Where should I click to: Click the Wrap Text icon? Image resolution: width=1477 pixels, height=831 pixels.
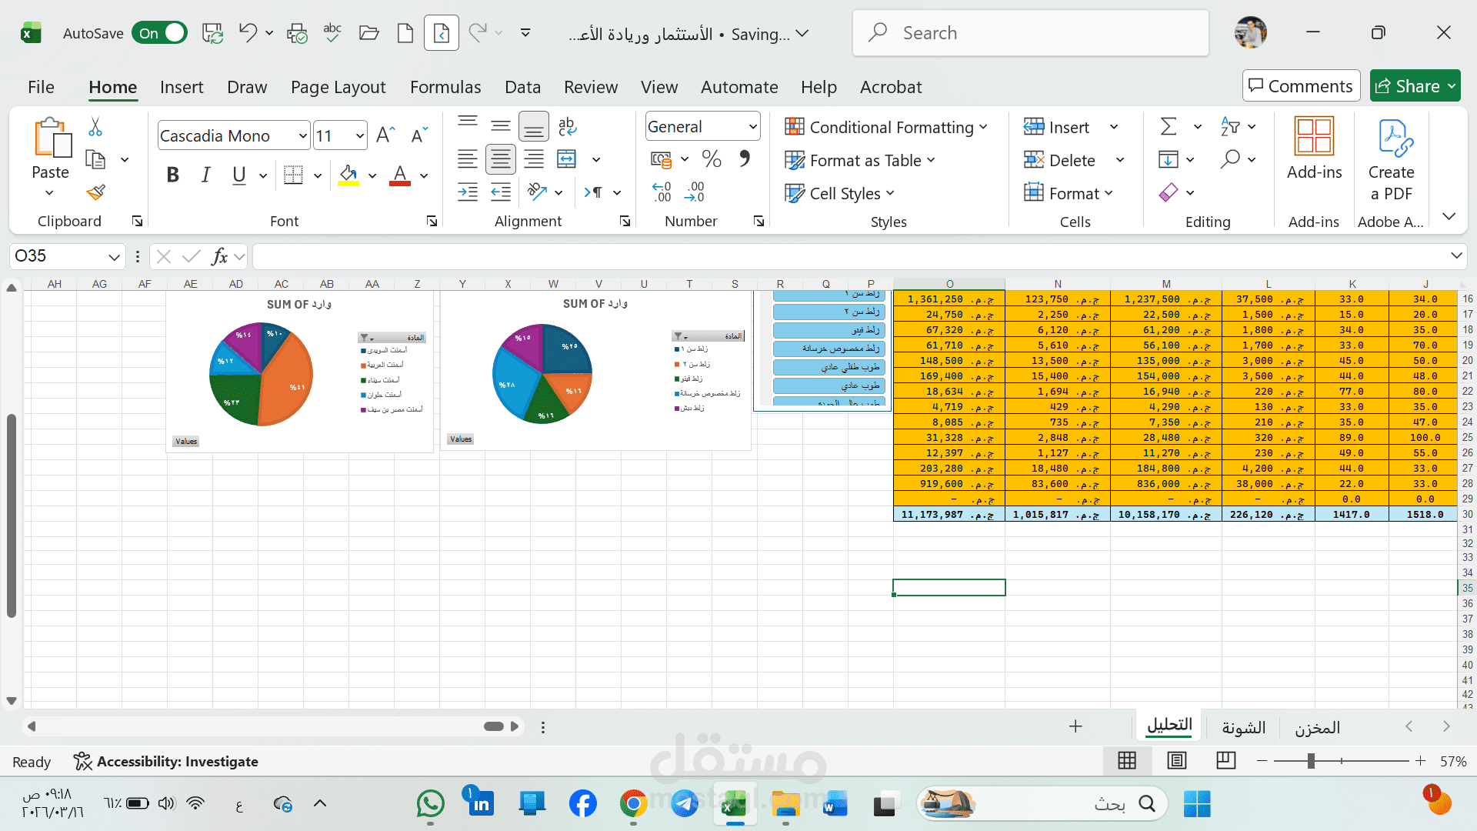coord(567,126)
